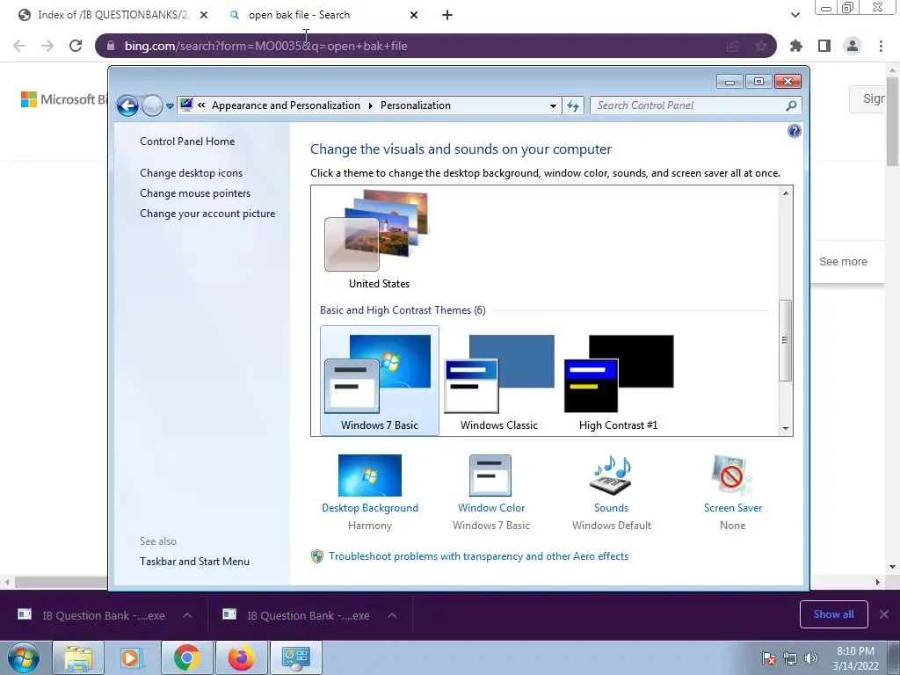Select the Windows Classic theme
Image resolution: width=900 pixels, height=675 pixels.
[499, 380]
